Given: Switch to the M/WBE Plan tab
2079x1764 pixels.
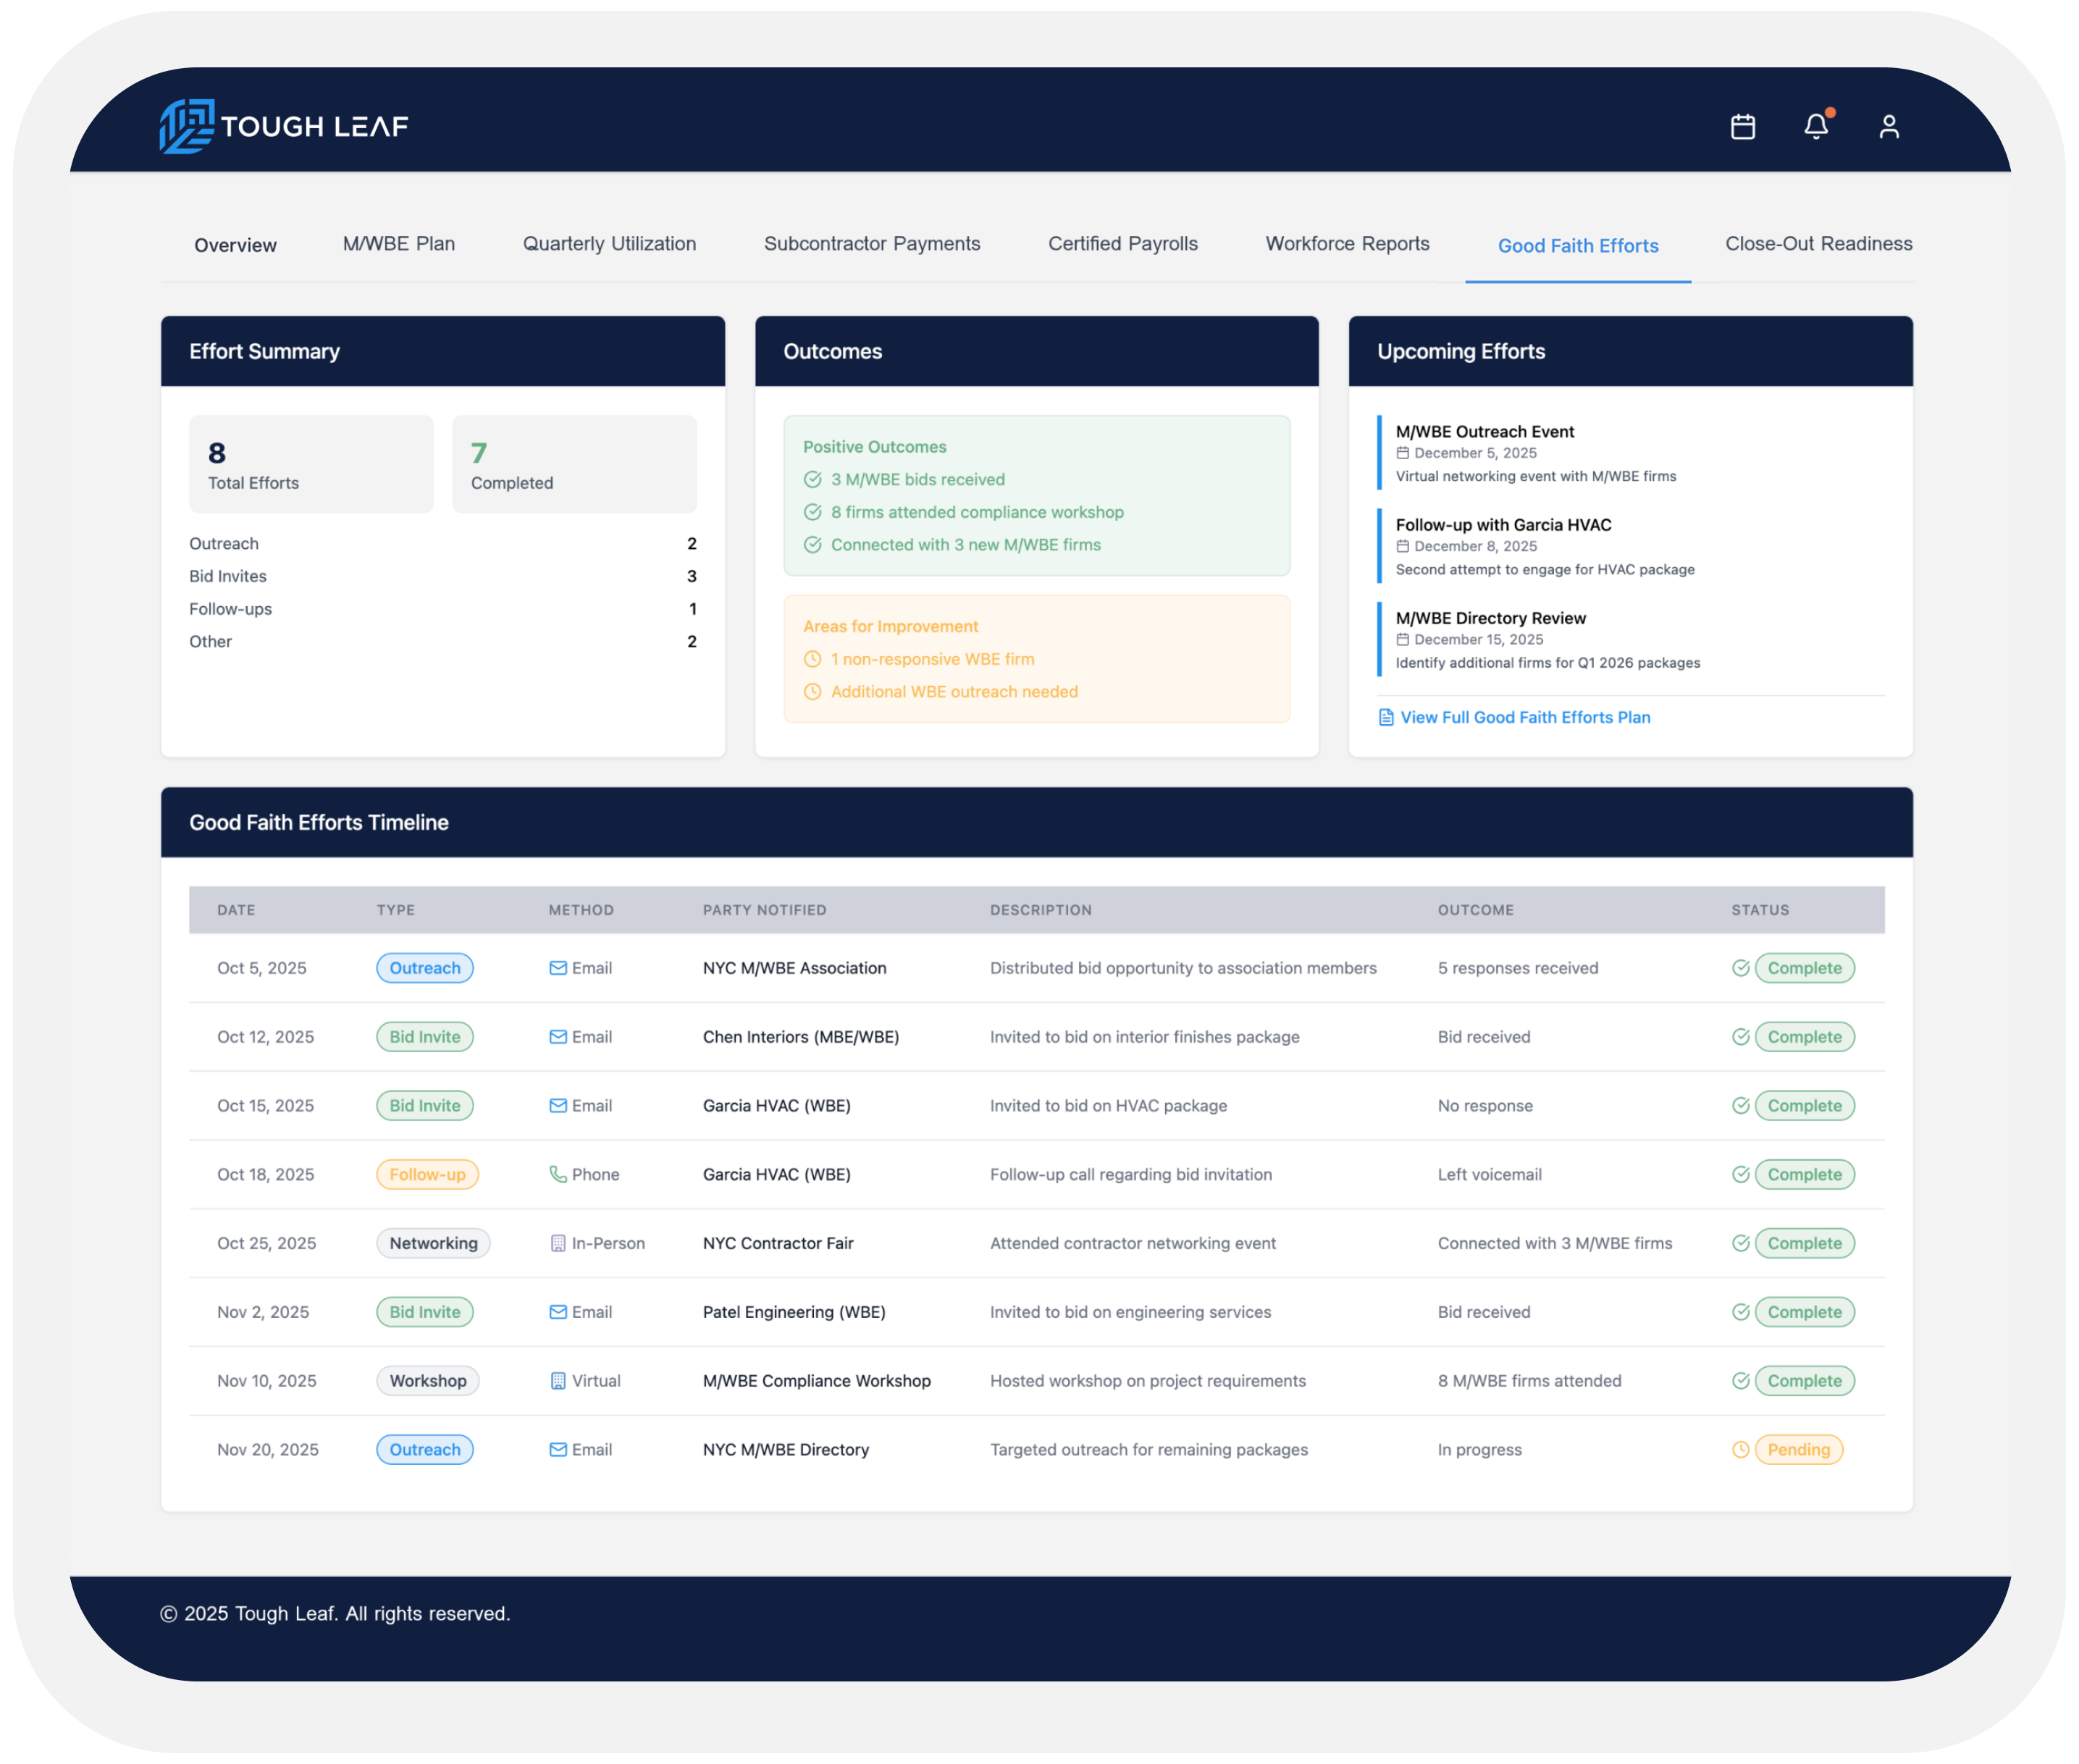Looking at the screenshot, I should click(399, 244).
